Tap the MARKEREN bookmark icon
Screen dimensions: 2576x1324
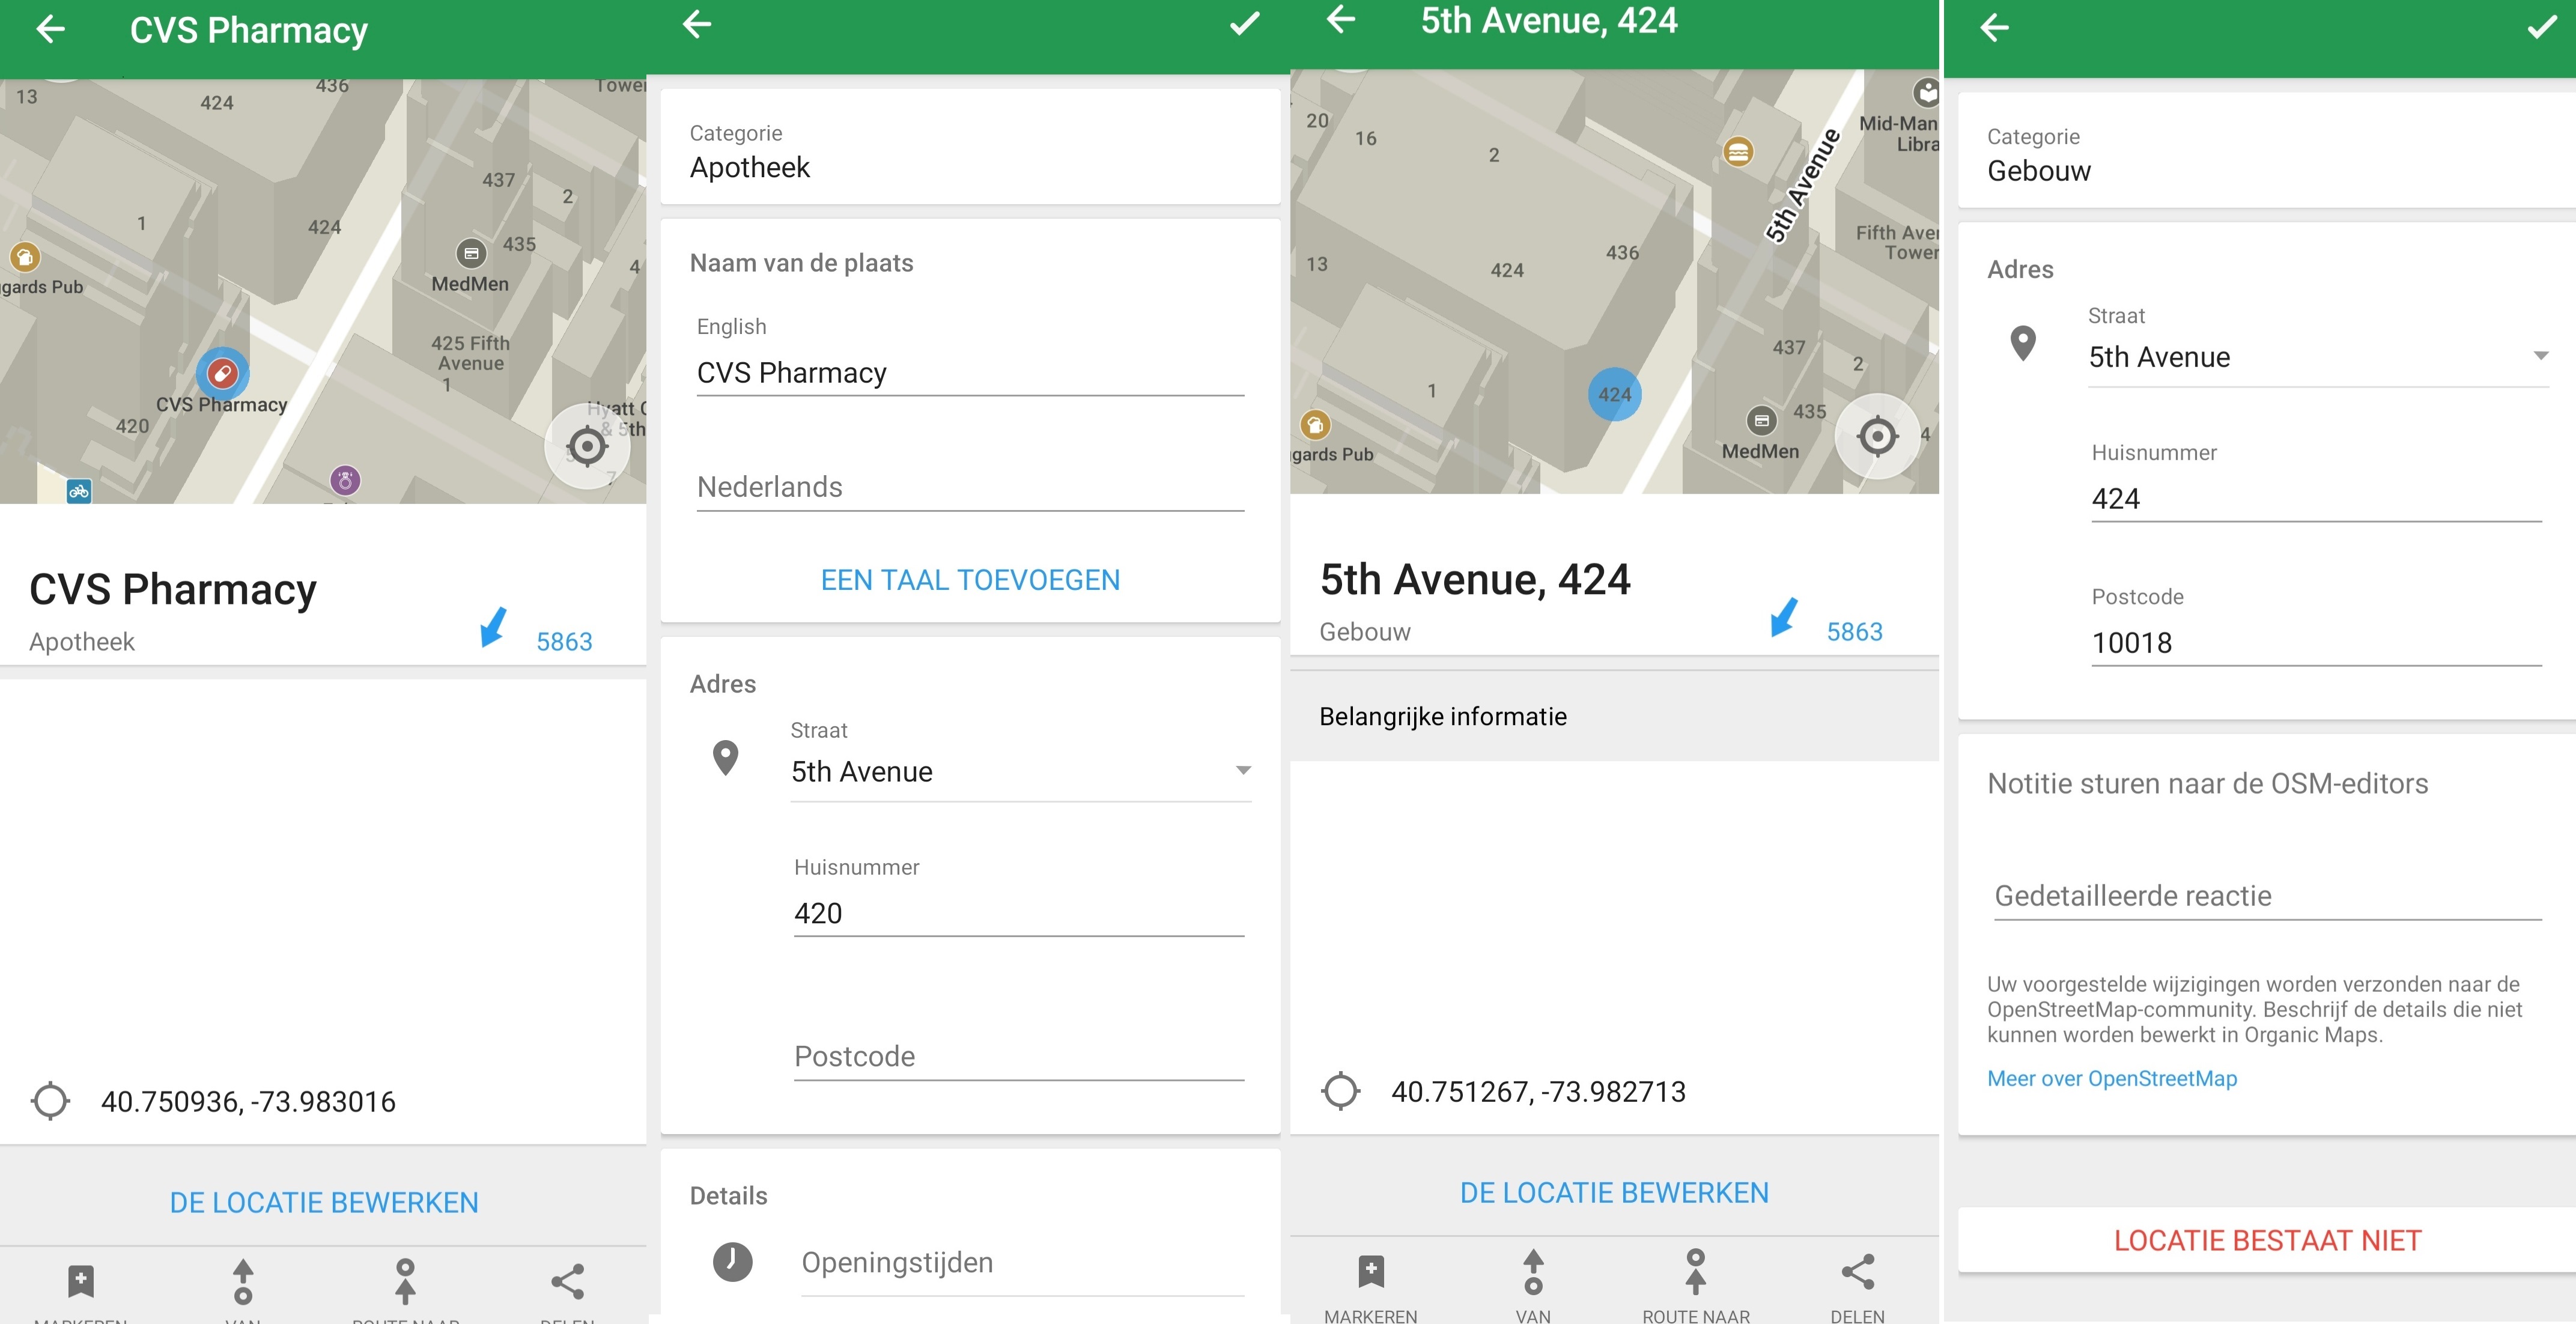point(79,1281)
